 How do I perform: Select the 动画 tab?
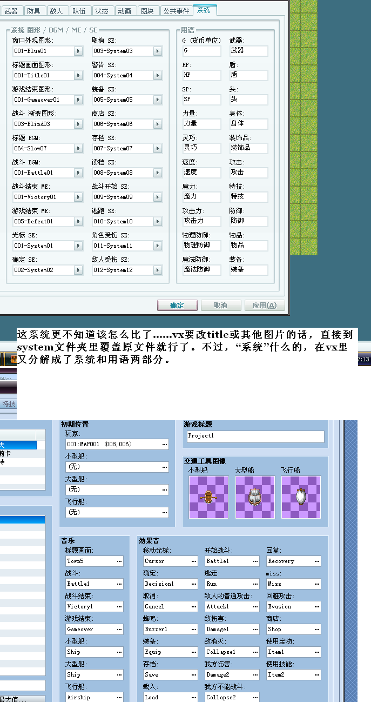click(x=124, y=11)
